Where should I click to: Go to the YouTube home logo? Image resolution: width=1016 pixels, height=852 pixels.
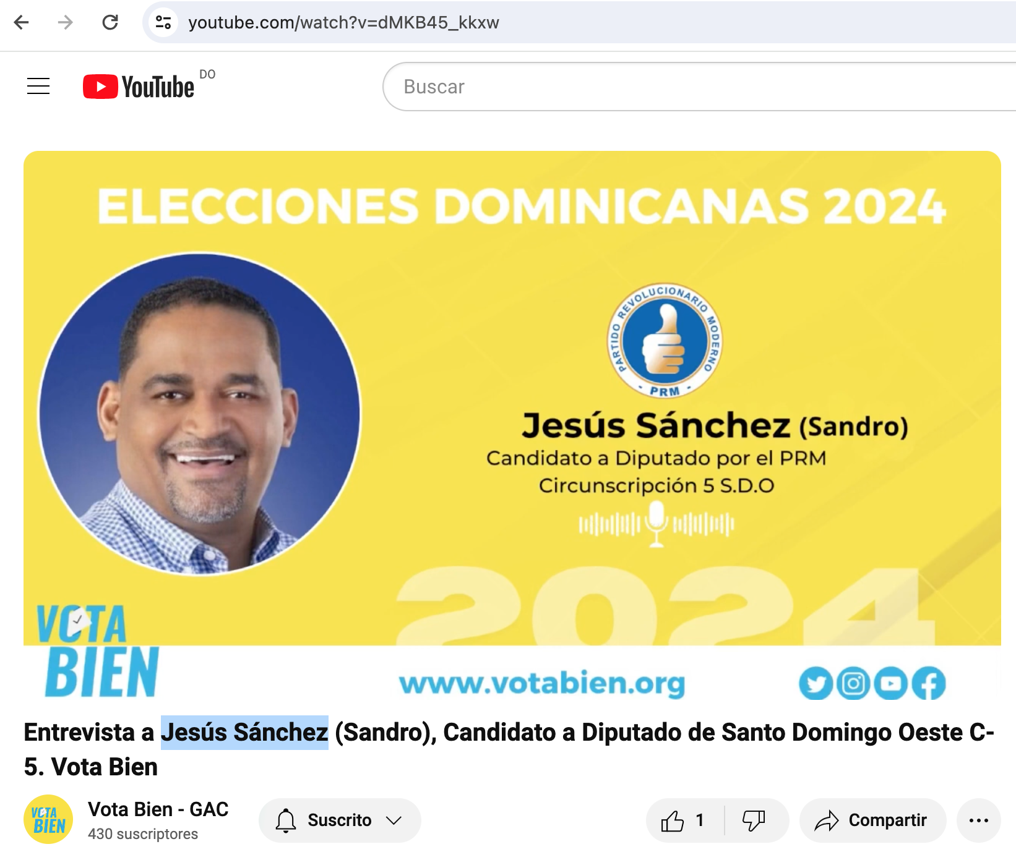tap(139, 87)
